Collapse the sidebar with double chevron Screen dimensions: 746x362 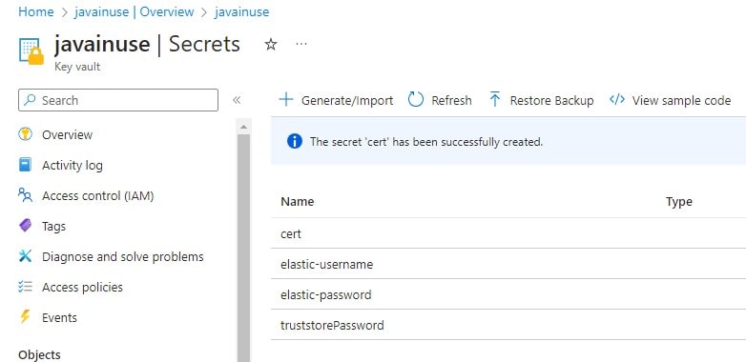coord(237,100)
